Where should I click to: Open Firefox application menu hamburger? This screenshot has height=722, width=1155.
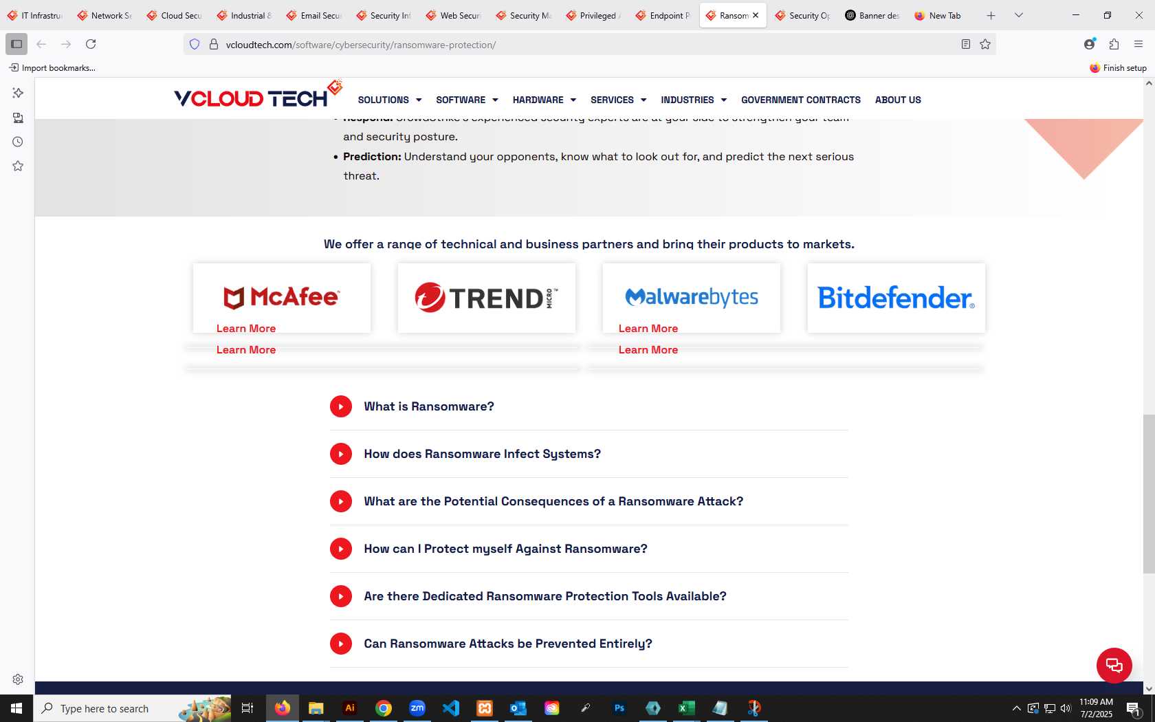pos(1138,44)
